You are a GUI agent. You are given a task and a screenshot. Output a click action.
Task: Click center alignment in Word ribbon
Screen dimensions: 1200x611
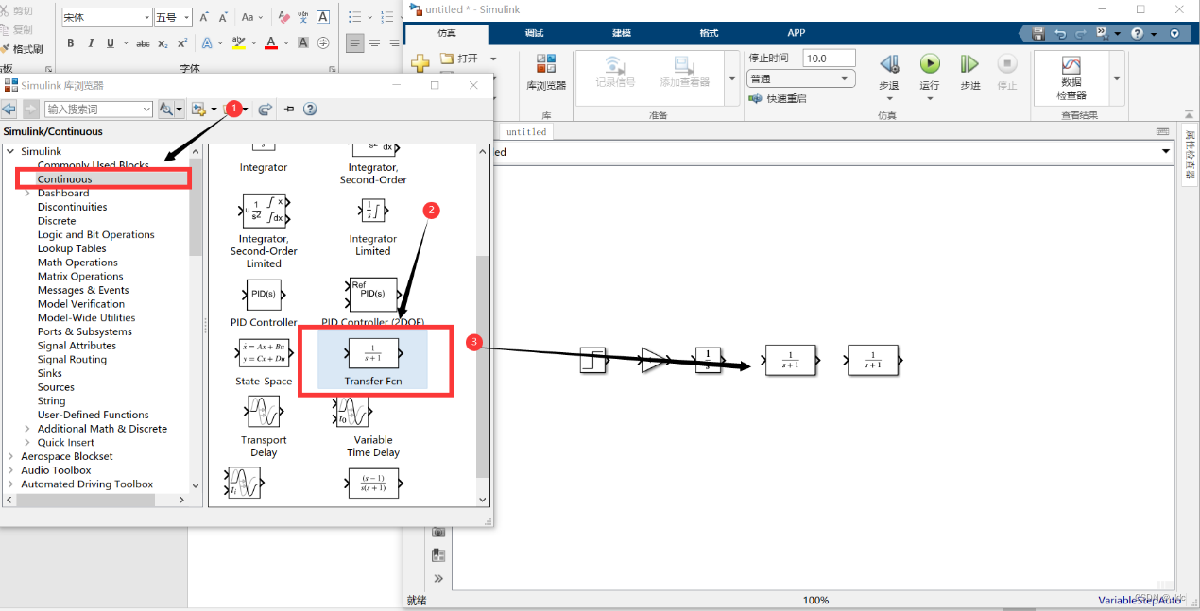pyautogui.click(x=374, y=43)
